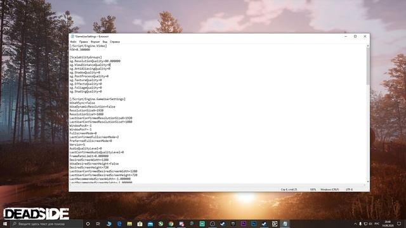Viewport: 406px width, 228px height.
Task: Click the sg.FoliageQuality=0 line
Action: [86, 87]
